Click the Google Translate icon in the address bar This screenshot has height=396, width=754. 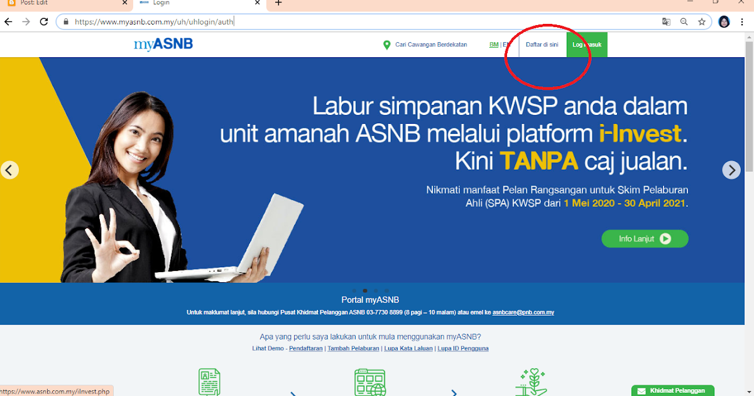point(666,21)
